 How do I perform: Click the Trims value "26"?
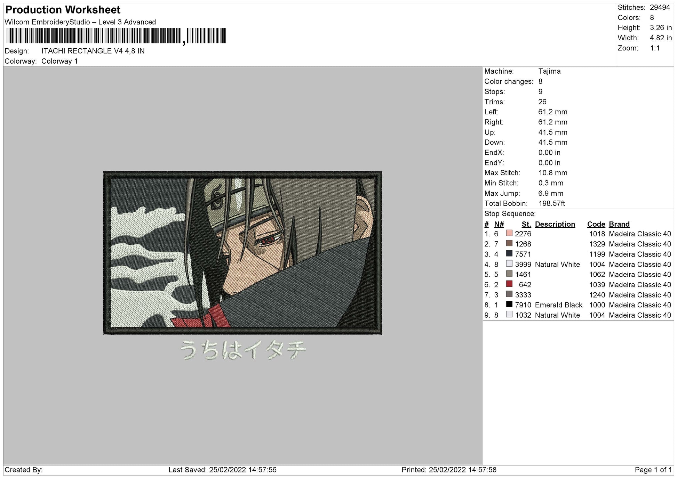[542, 102]
